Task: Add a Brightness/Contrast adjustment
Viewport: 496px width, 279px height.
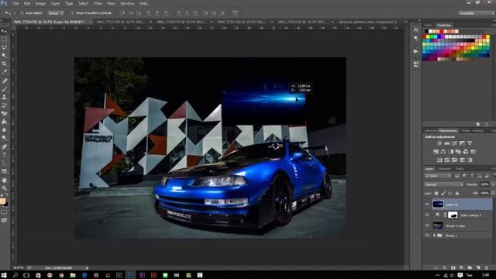Action: pos(439,143)
